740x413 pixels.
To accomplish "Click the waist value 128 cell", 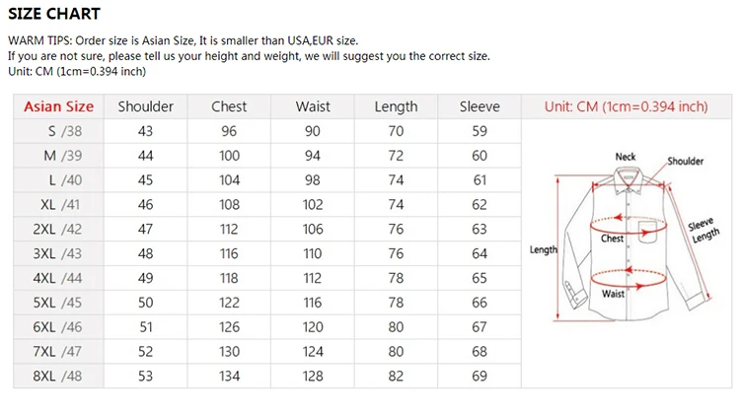I will coord(313,377).
